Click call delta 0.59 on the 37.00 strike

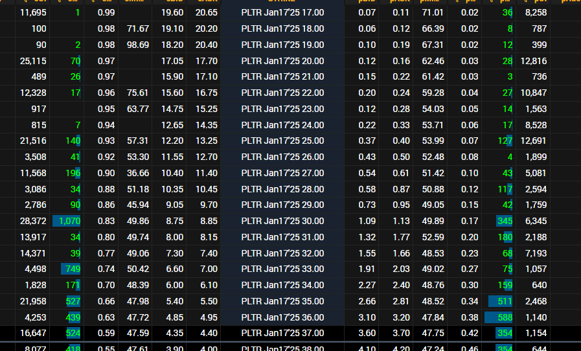106,334
